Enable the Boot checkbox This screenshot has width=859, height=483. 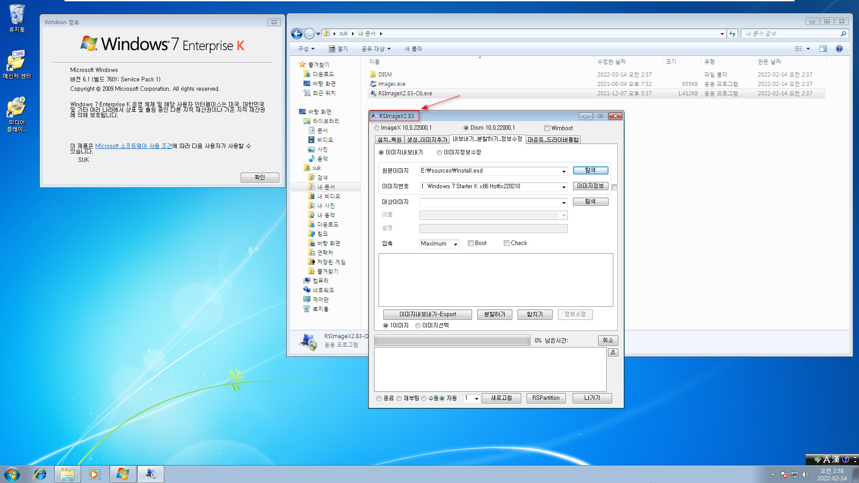click(471, 243)
